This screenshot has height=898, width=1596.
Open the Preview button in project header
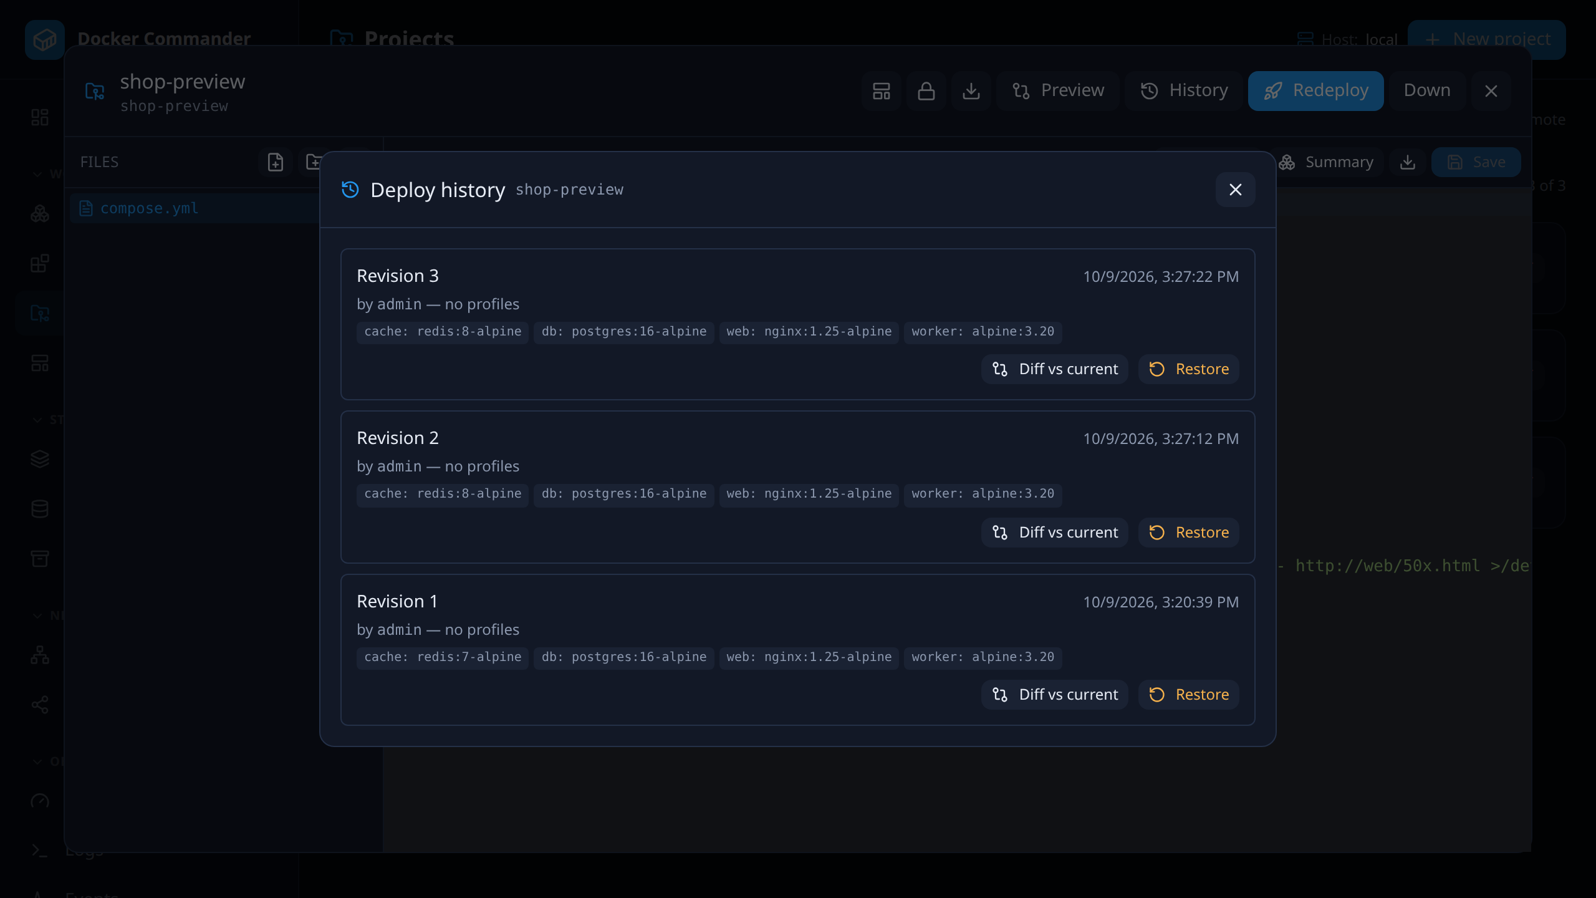pos(1057,91)
